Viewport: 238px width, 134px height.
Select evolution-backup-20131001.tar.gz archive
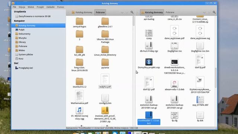pos(149,99)
